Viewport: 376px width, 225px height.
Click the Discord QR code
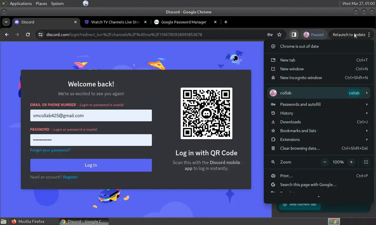coord(207,113)
